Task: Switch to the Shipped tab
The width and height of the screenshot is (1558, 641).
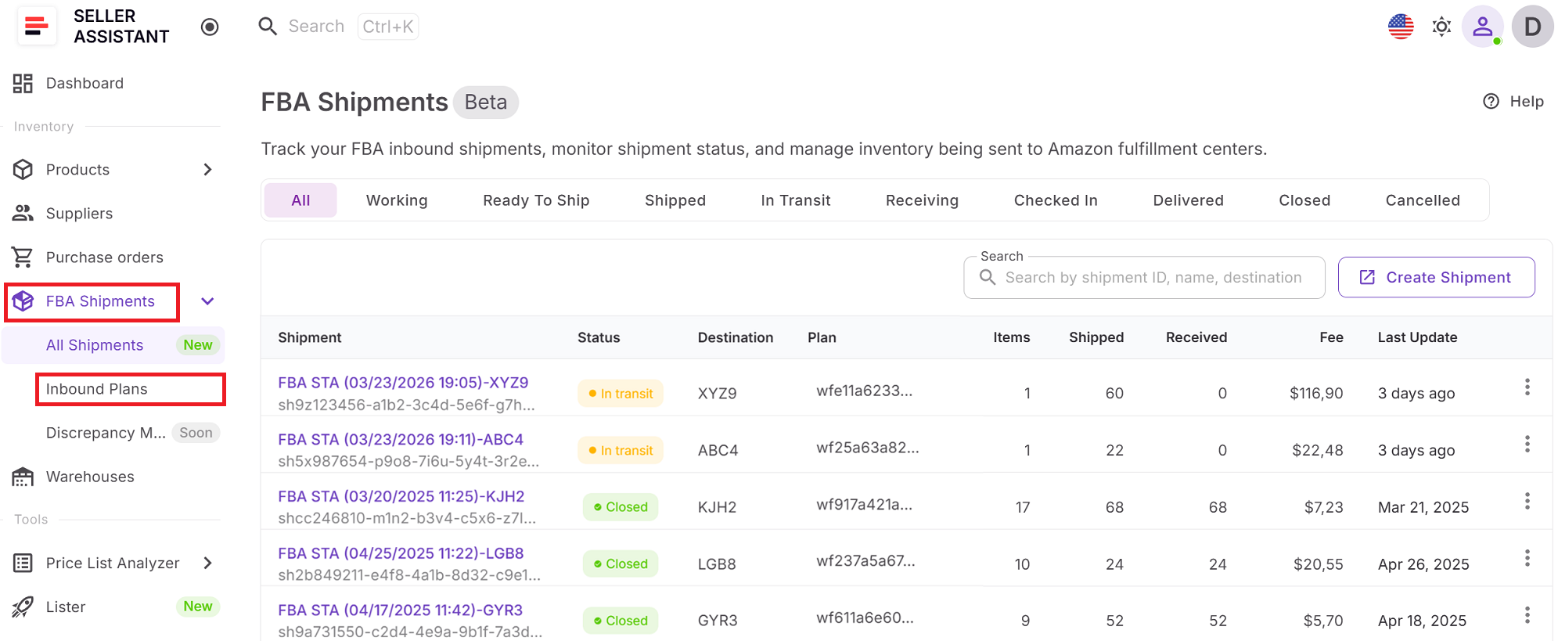Action: pos(675,200)
